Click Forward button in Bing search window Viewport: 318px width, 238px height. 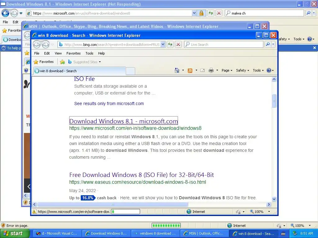45,44
